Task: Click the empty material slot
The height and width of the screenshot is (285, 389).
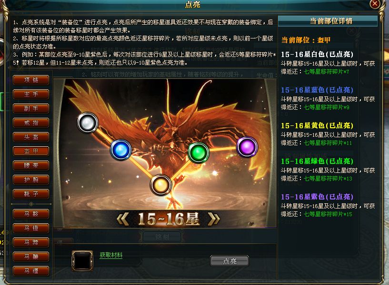Action: click(82, 260)
